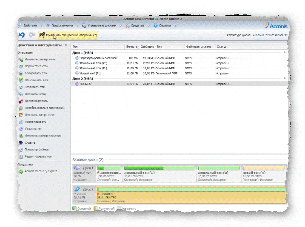
Task: Click the Логический MBR type cell
Action: [166, 73]
